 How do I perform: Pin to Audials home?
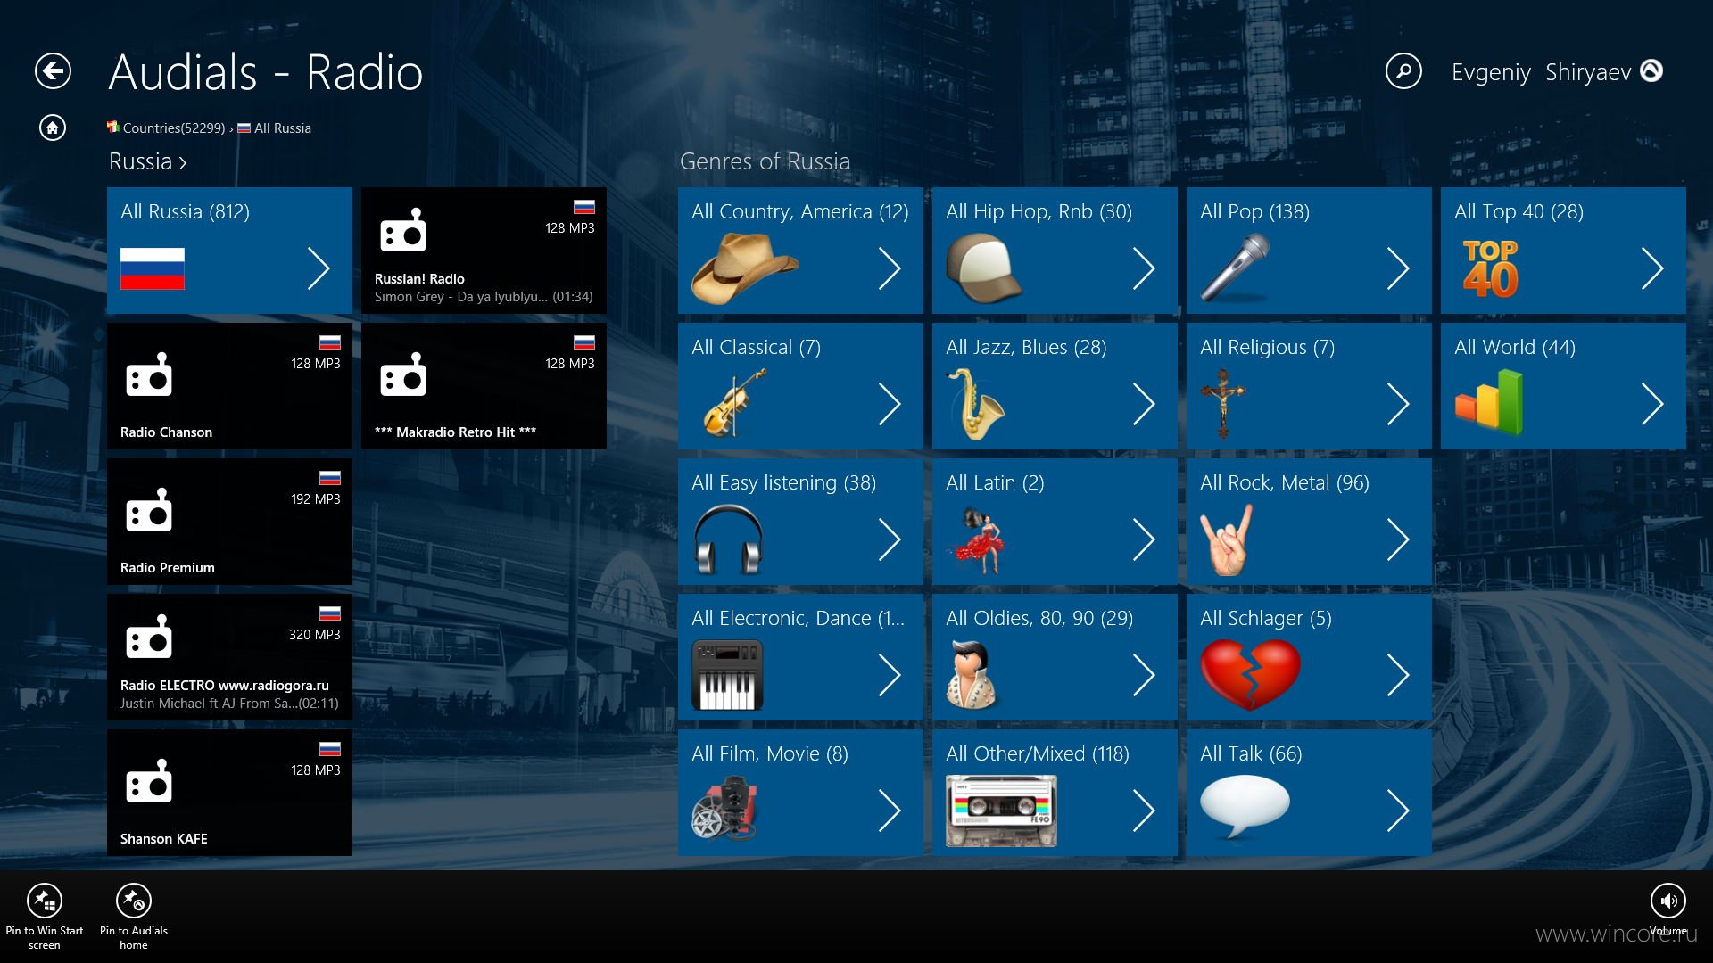pyautogui.click(x=134, y=917)
